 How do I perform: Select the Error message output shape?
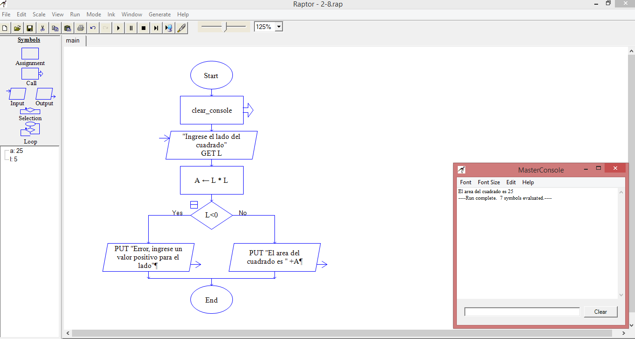tap(148, 257)
